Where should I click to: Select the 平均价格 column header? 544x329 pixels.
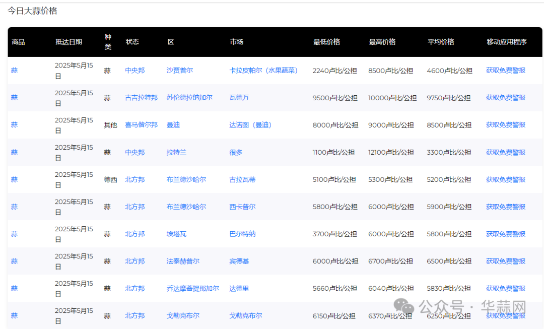coord(441,42)
